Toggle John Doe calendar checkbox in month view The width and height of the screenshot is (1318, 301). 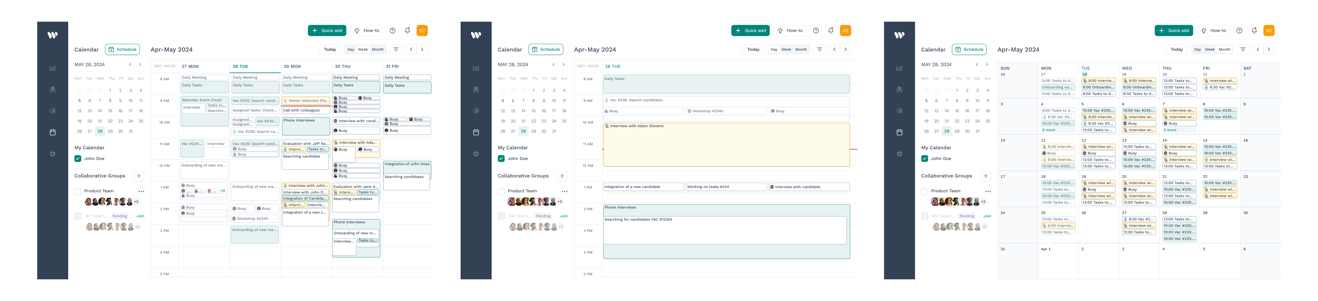click(925, 159)
